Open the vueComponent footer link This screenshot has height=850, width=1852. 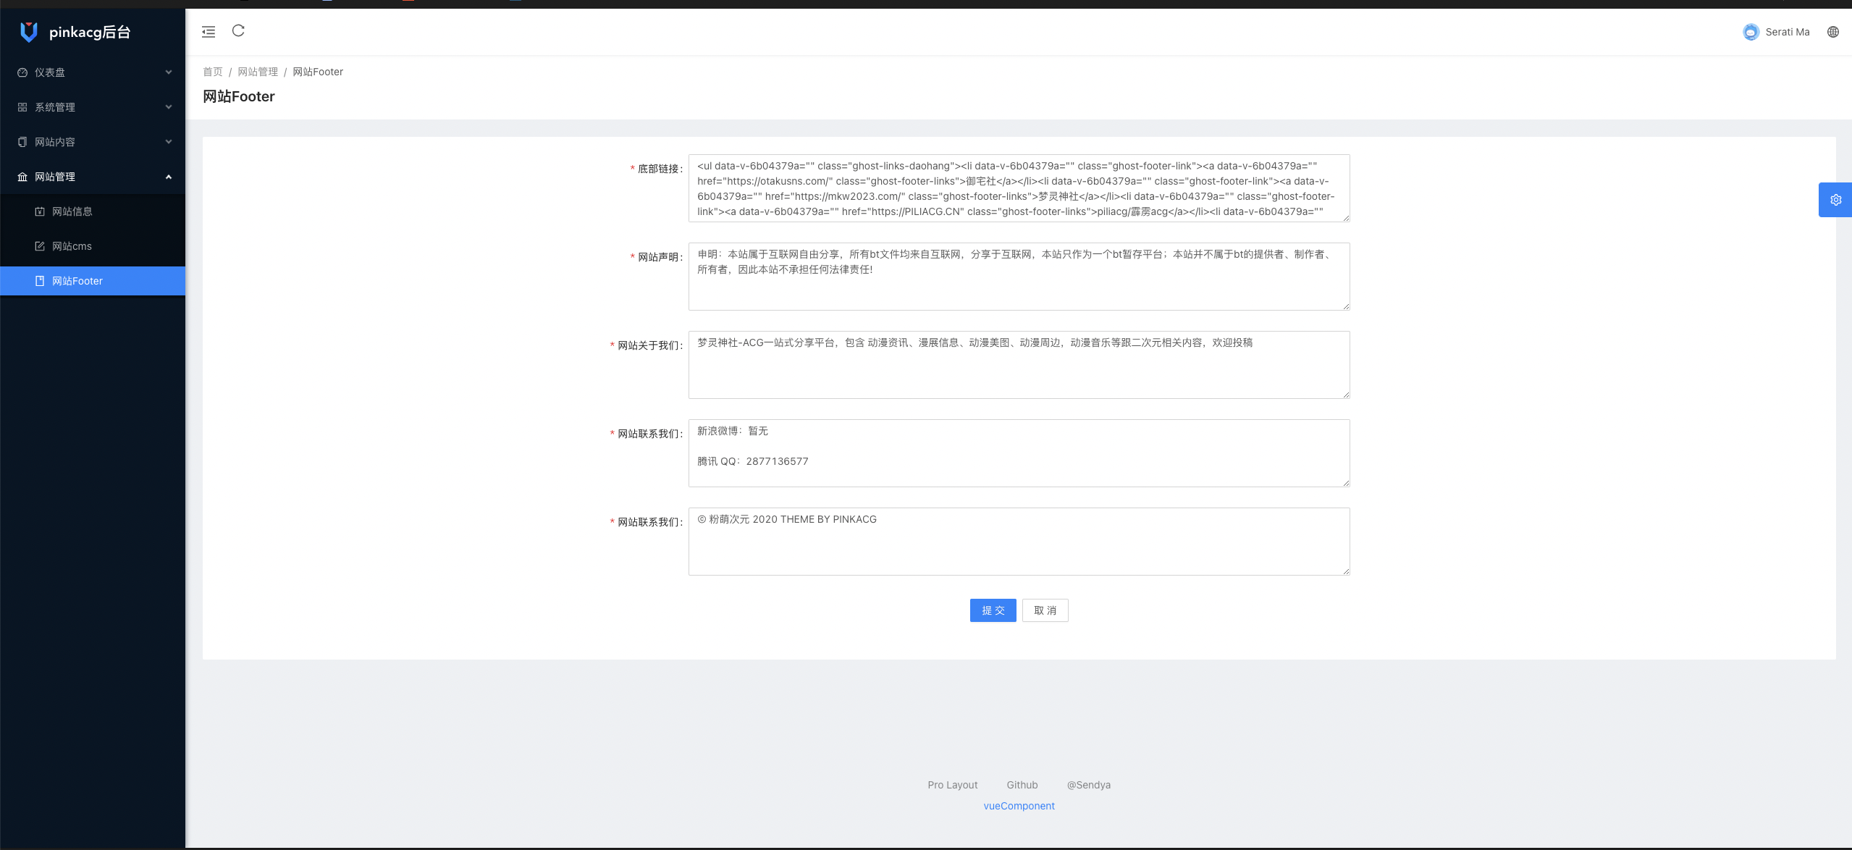(1019, 806)
